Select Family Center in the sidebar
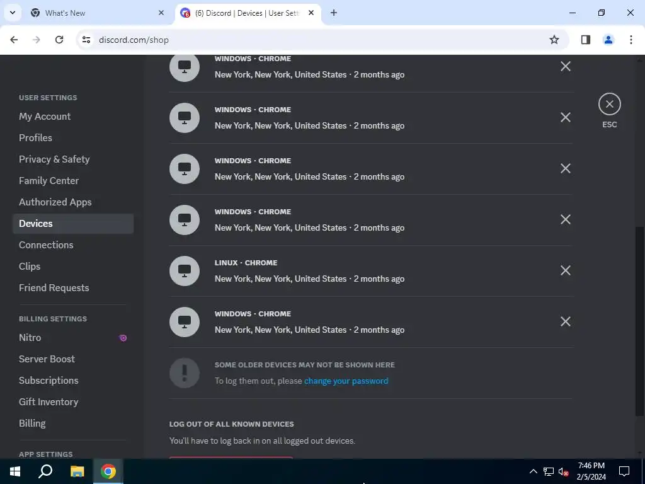This screenshot has width=645, height=484. click(x=49, y=181)
